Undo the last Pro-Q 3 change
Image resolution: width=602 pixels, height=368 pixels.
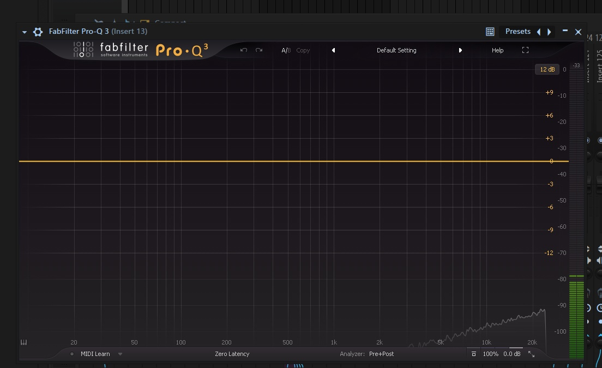(243, 50)
